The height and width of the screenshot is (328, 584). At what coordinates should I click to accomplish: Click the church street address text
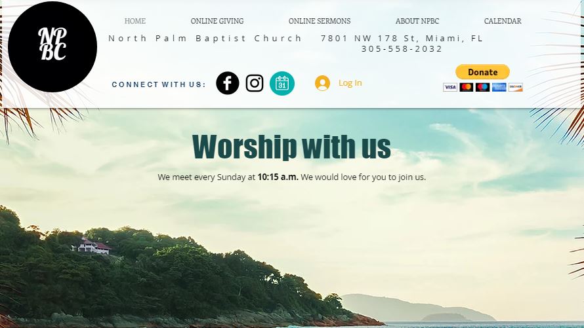click(x=402, y=38)
